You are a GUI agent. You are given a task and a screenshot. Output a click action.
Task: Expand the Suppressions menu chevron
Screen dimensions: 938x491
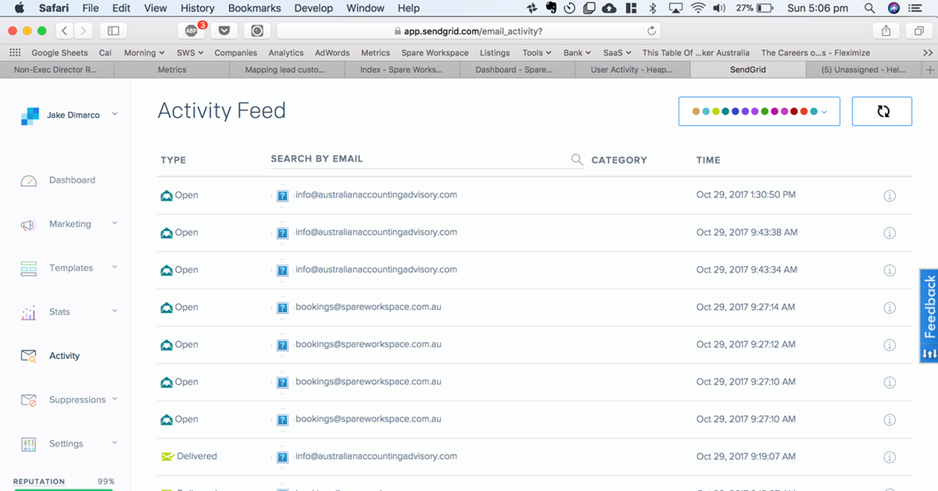coord(115,400)
